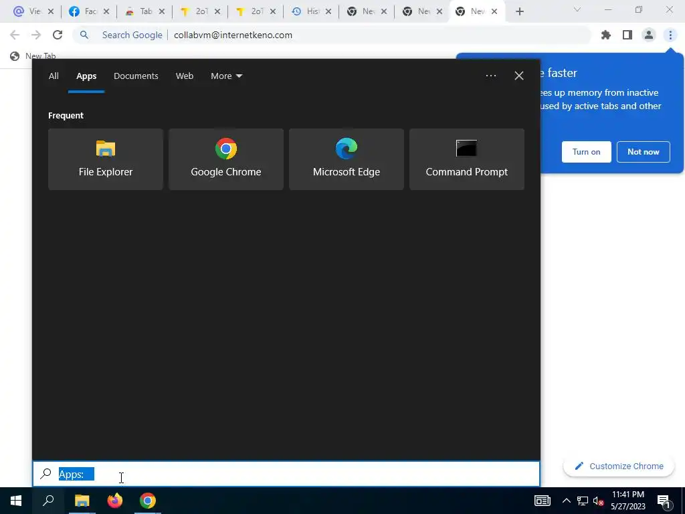The image size is (685, 514).
Task: Expand the More filters dropdown
Action: pos(226,76)
